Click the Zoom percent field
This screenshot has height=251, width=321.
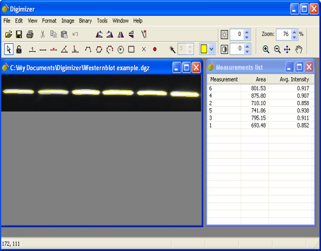point(283,35)
